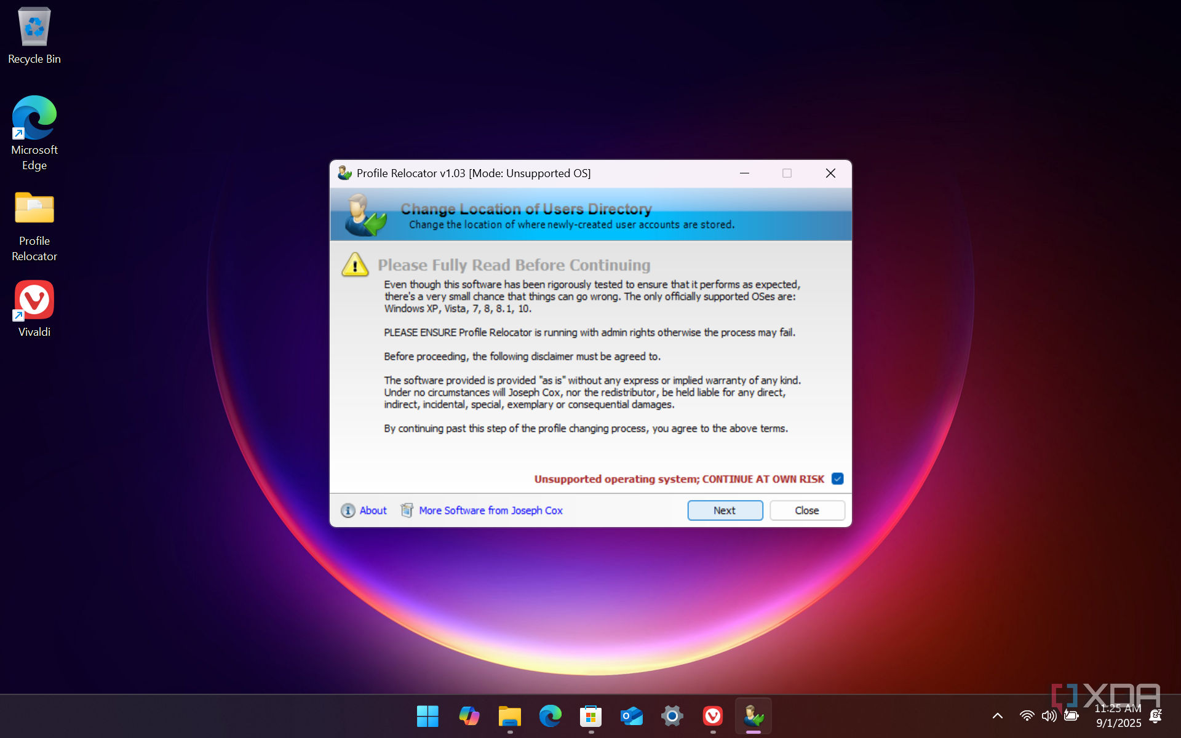Click 'Change Location of Users Directory' banner title

(x=527, y=209)
